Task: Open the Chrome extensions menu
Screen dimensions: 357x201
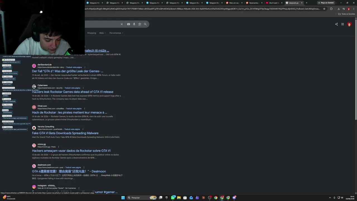Action: click(331, 9)
